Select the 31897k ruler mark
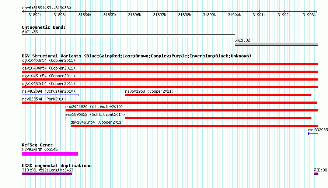 click(x=160, y=15)
